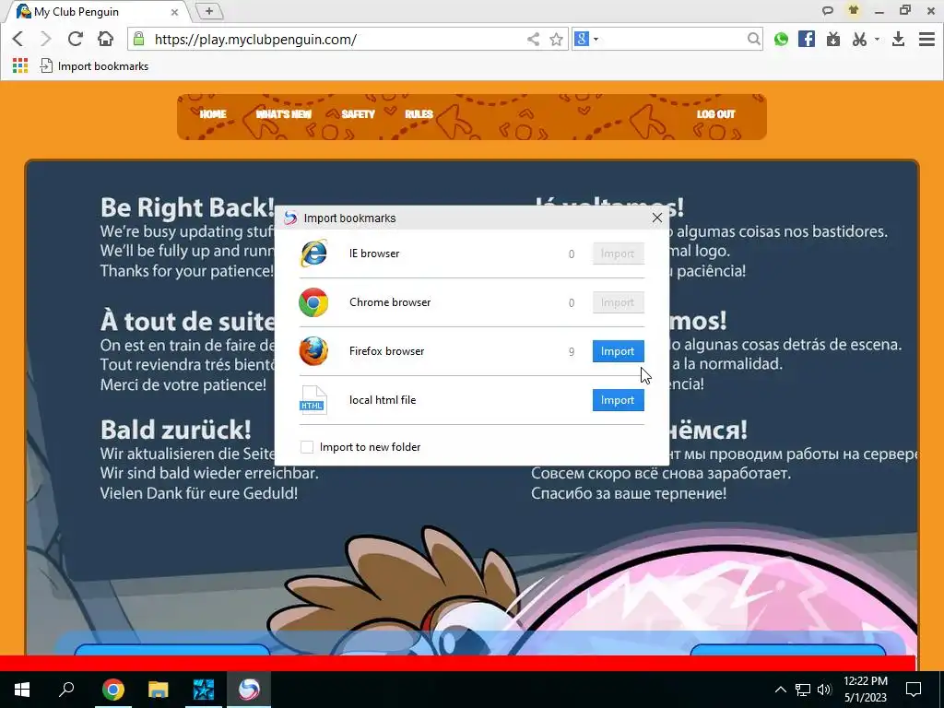Click the Chrome logo in dialog
This screenshot has height=708, width=944.
click(313, 302)
